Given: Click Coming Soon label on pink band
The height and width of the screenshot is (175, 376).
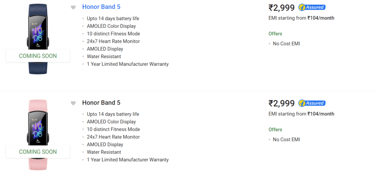Looking at the screenshot, I should pyautogui.click(x=38, y=152).
